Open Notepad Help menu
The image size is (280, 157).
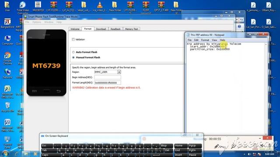click(x=222, y=40)
